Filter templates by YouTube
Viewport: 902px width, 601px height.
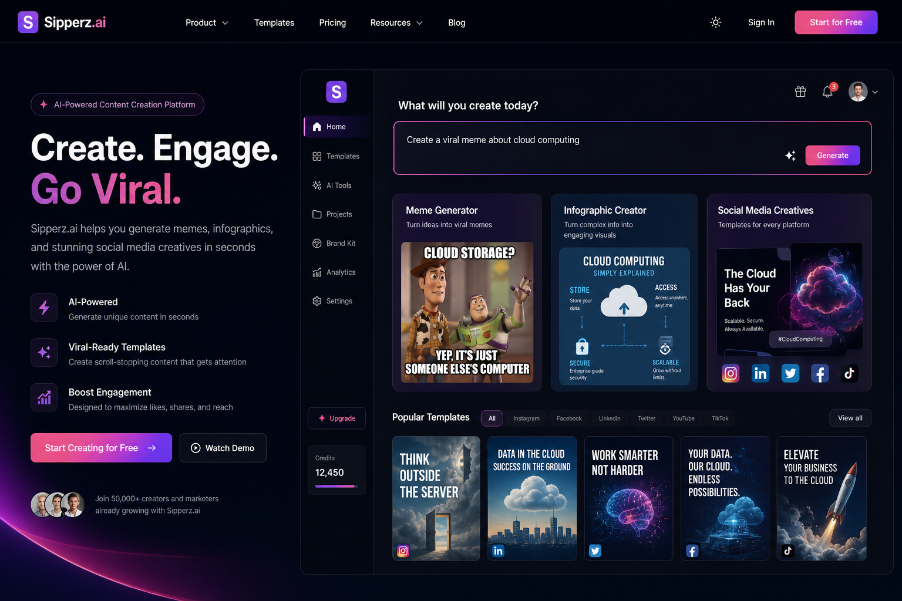click(684, 418)
